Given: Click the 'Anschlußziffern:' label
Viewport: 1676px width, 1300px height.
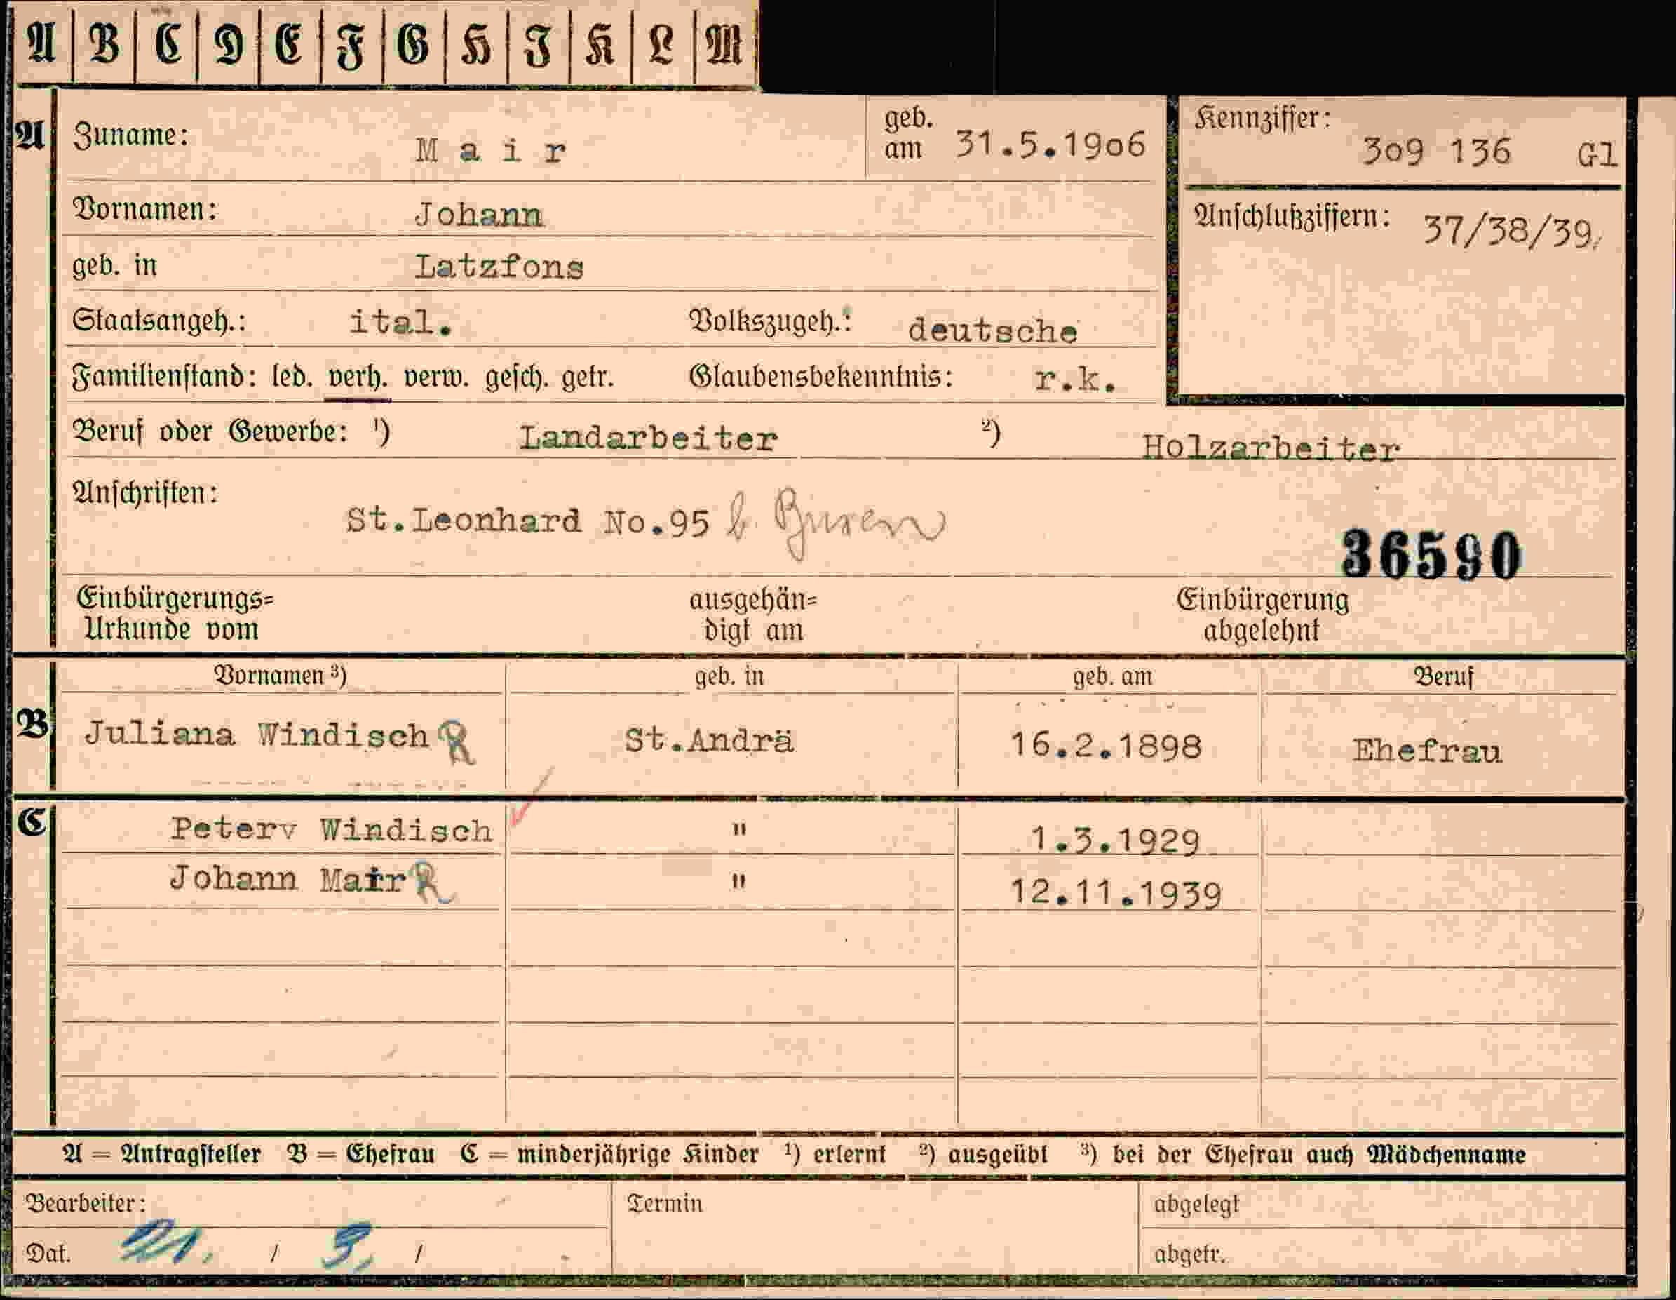Looking at the screenshot, I should pyautogui.click(x=1292, y=217).
